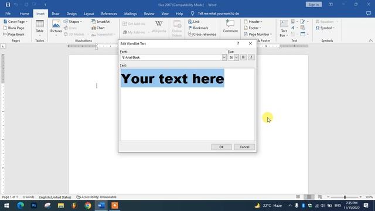The width and height of the screenshot is (375, 211).
Task: Click the zoom in plus button
Action: 361,197
